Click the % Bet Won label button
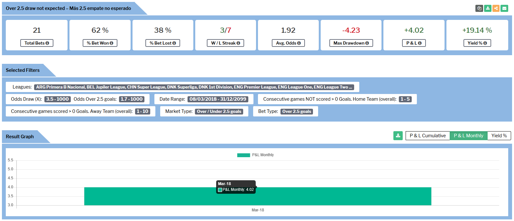514x221 pixels. [100, 43]
